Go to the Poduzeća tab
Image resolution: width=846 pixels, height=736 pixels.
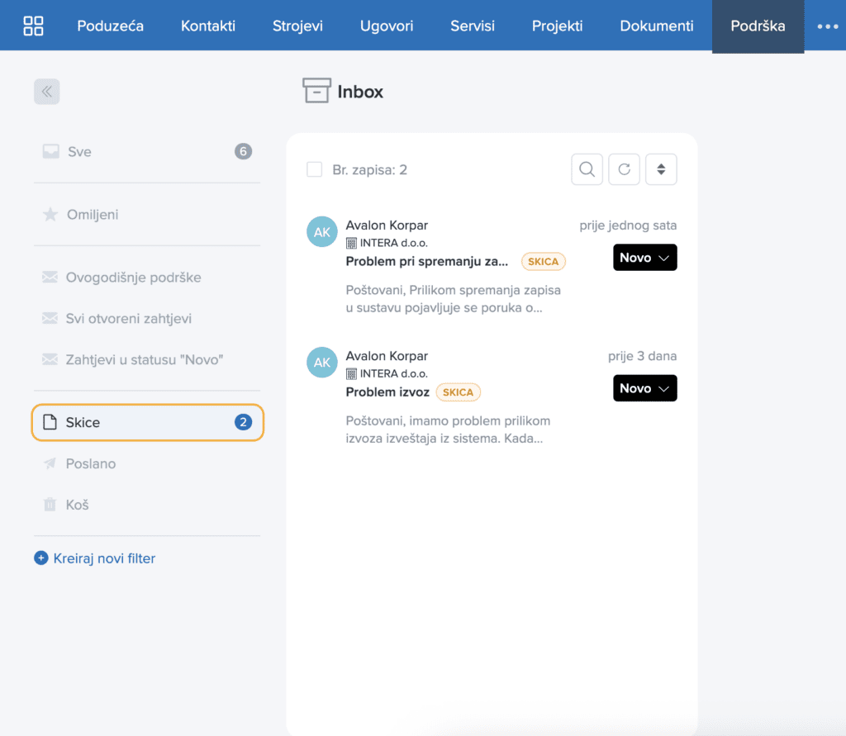pyautogui.click(x=110, y=26)
